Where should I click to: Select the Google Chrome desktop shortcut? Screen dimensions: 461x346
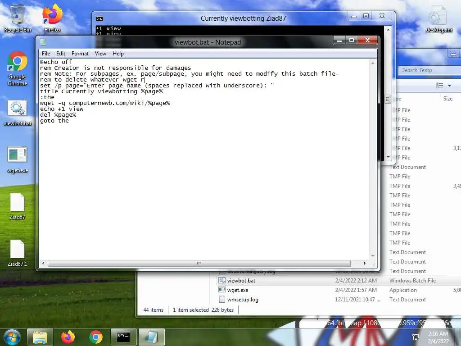point(18,68)
